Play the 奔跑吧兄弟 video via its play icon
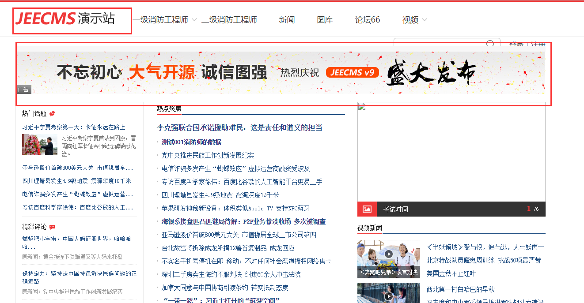The image size is (584, 303). coord(388,254)
